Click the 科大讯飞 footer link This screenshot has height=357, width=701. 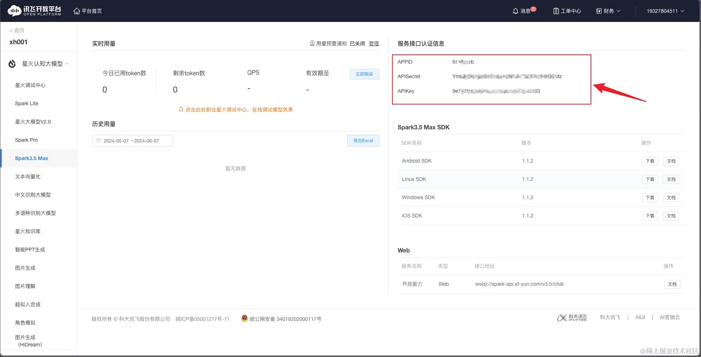click(610, 317)
